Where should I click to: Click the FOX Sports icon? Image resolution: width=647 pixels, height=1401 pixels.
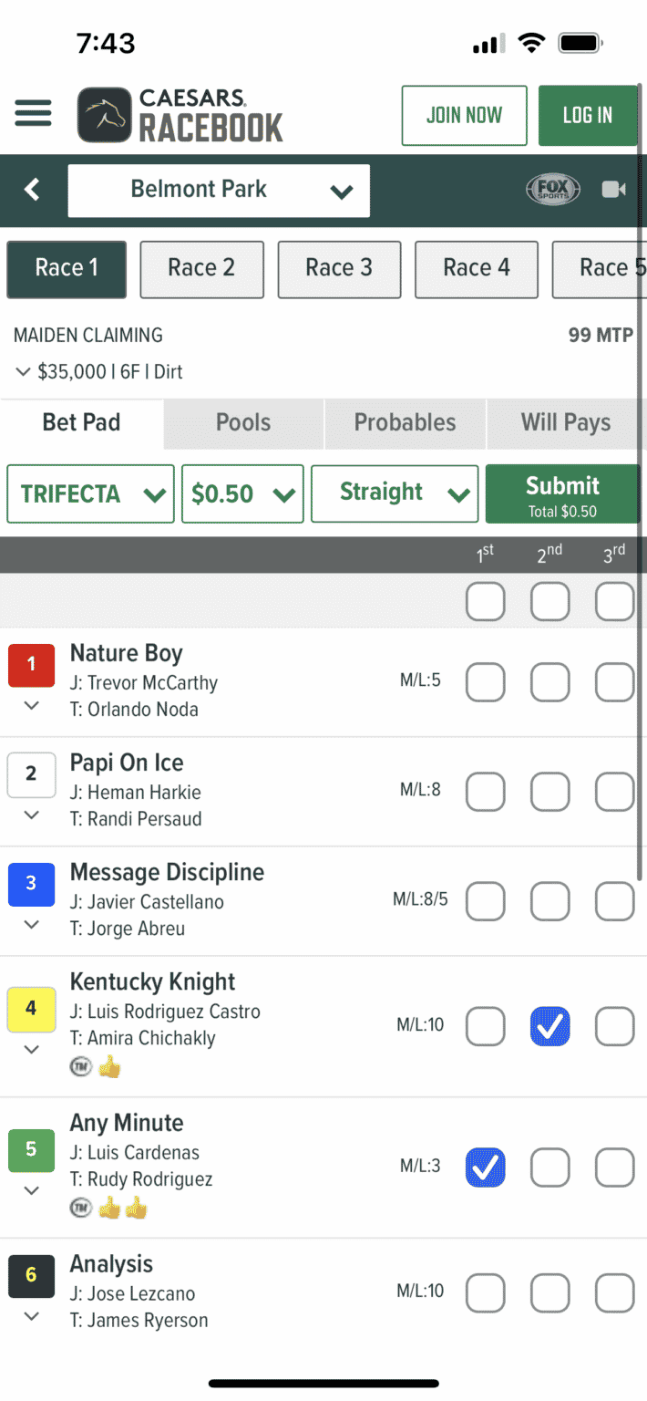tap(553, 189)
